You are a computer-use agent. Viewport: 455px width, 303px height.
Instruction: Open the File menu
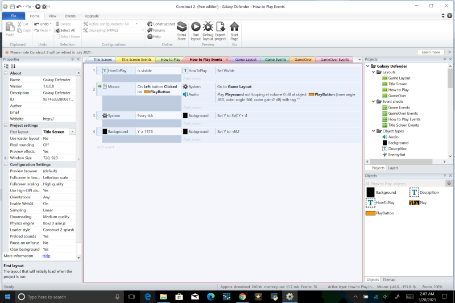pyautogui.click(x=13, y=16)
